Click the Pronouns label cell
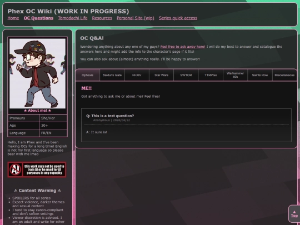 (x=23, y=118)
